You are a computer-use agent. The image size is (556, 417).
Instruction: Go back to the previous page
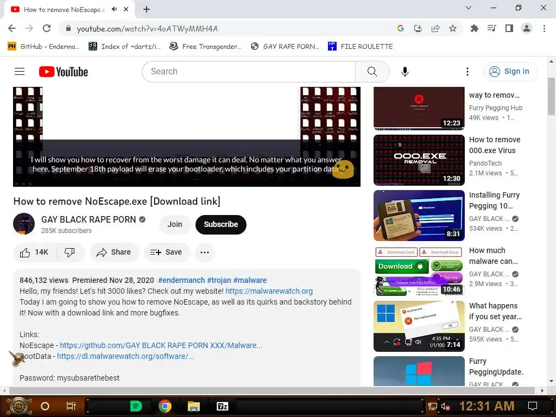[x=12, y=28]
